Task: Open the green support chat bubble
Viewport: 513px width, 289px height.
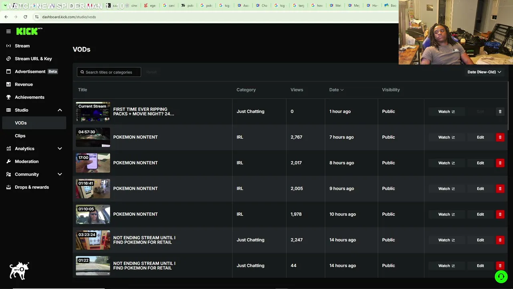Action: click(501, 277)
